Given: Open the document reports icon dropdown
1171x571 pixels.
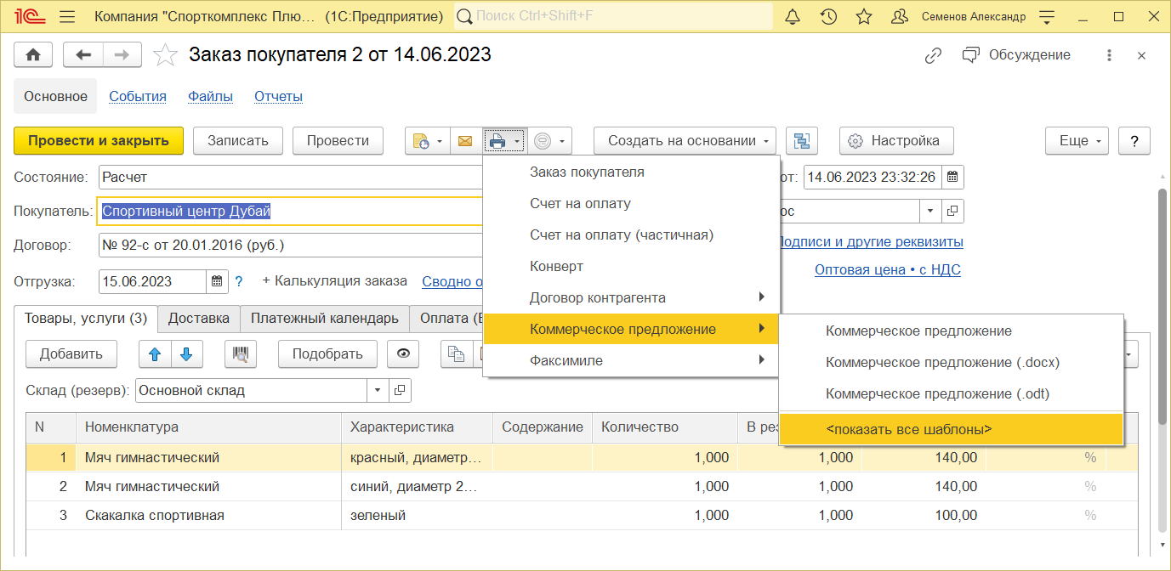Looking at the screenshot, I should [x=428, y=141].
